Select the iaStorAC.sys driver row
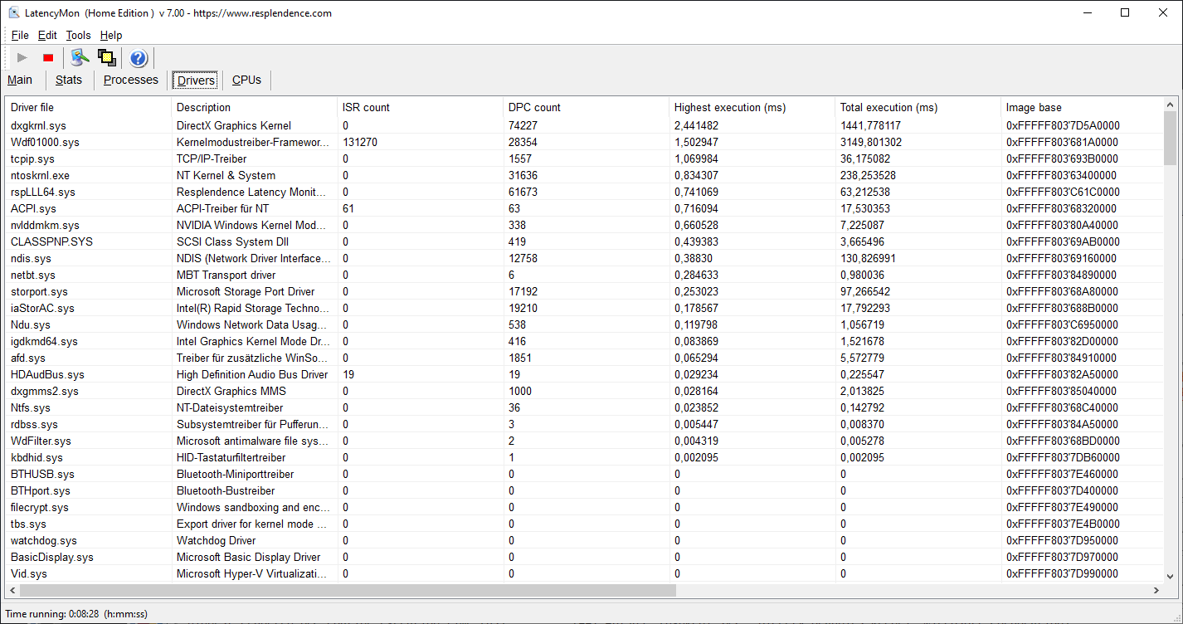 click(584, 308)
